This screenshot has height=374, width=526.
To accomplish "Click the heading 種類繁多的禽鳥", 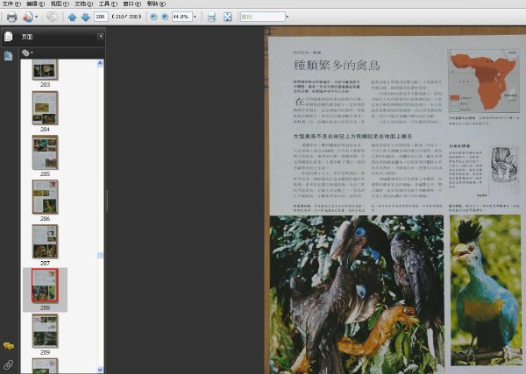I will coord(337,65).
